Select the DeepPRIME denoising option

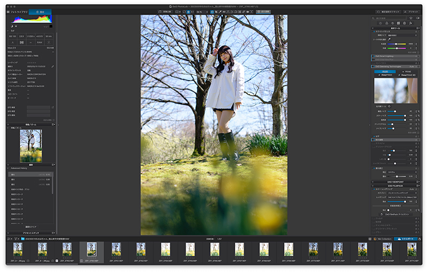pyautogui.click(x=385, y=75)
